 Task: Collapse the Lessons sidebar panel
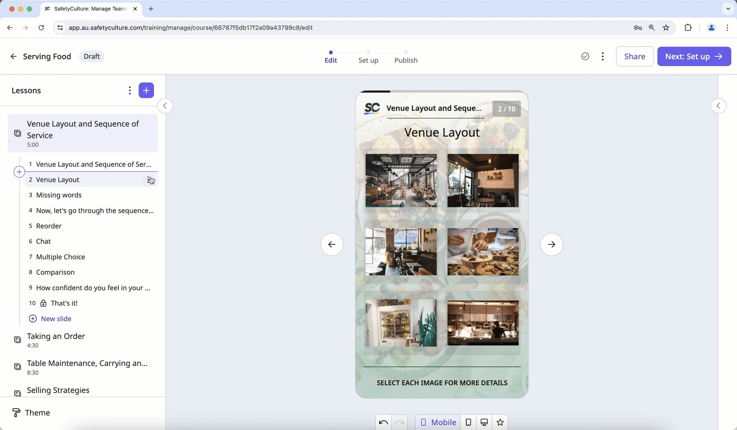[165, 106]
